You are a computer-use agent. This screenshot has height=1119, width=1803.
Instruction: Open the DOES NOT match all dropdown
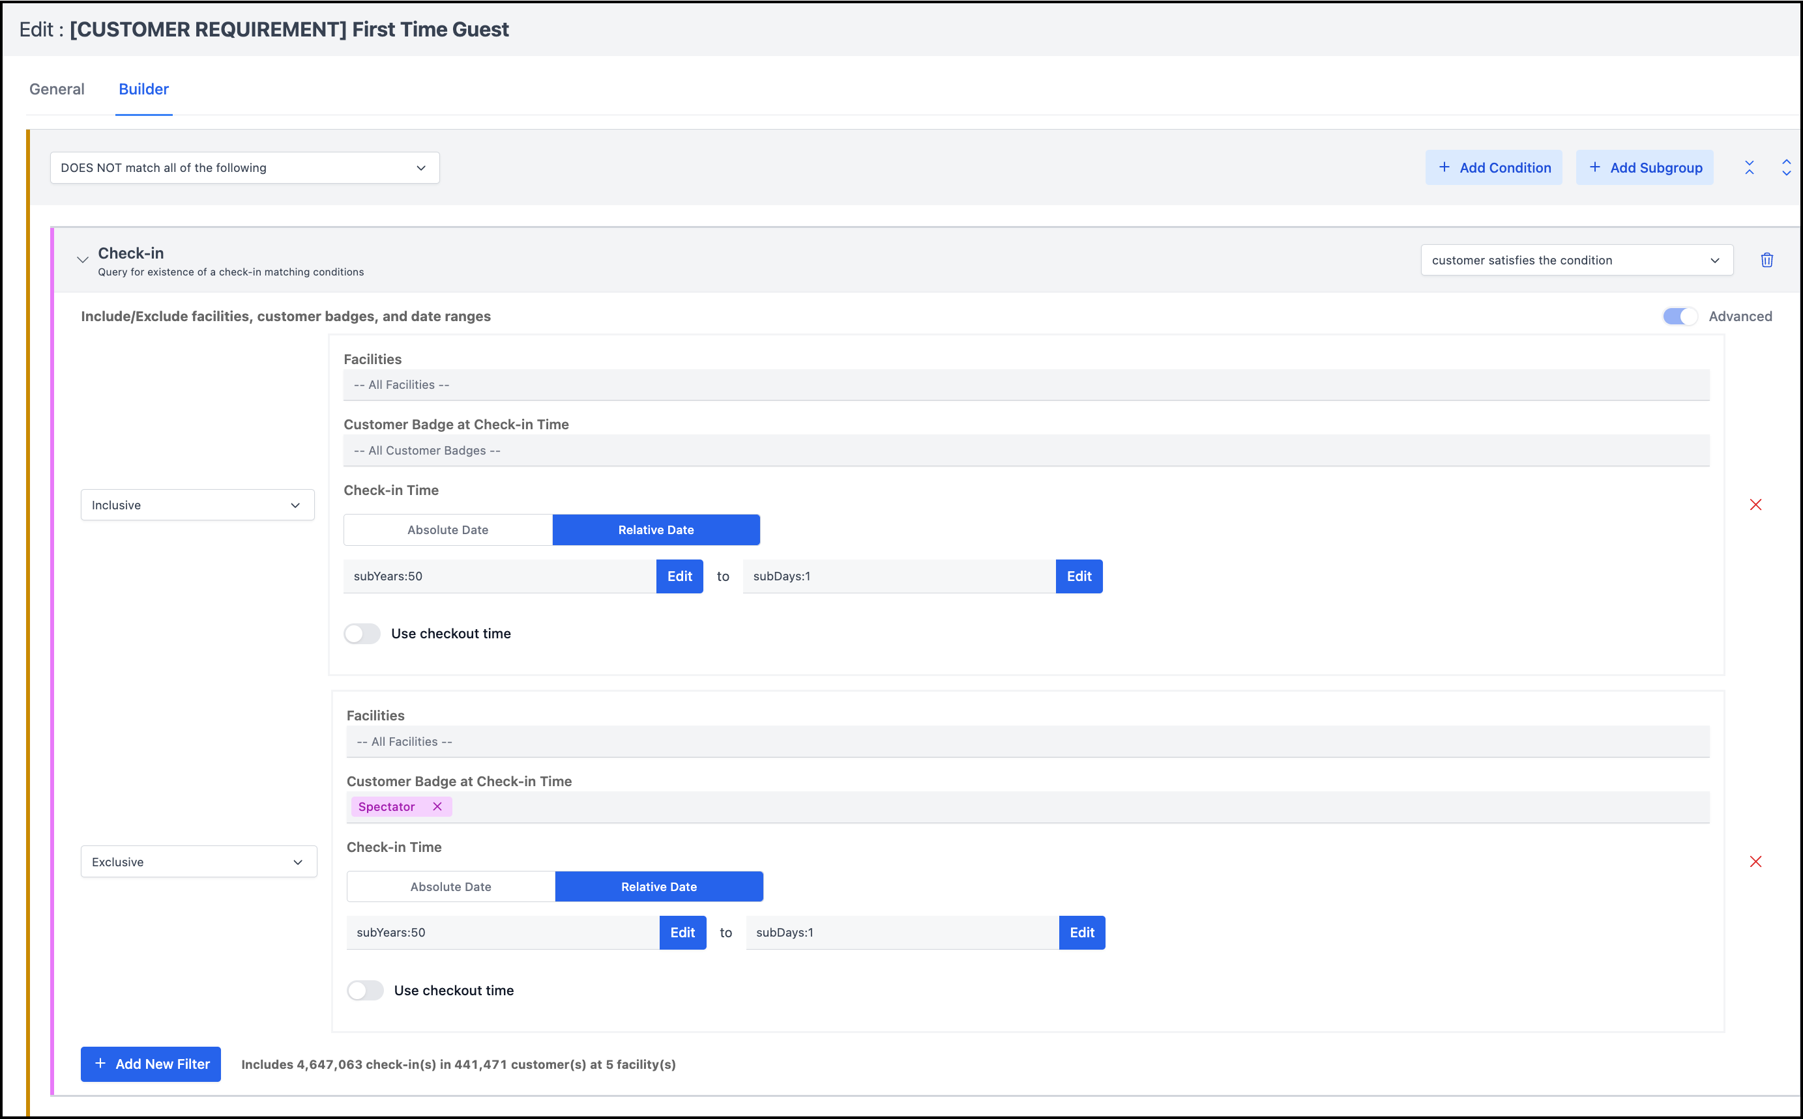(244, 168)
